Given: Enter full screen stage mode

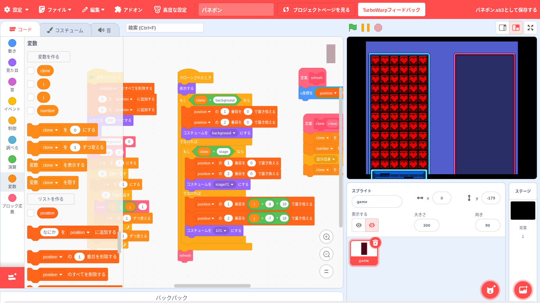Looking at the screenshot, I should click(531, 28).
